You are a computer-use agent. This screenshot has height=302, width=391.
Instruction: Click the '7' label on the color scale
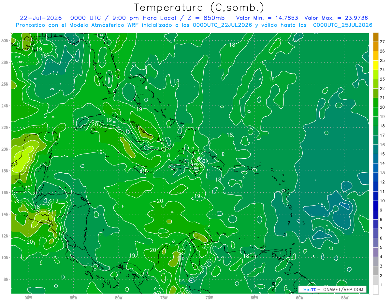(x=381, y=229)
